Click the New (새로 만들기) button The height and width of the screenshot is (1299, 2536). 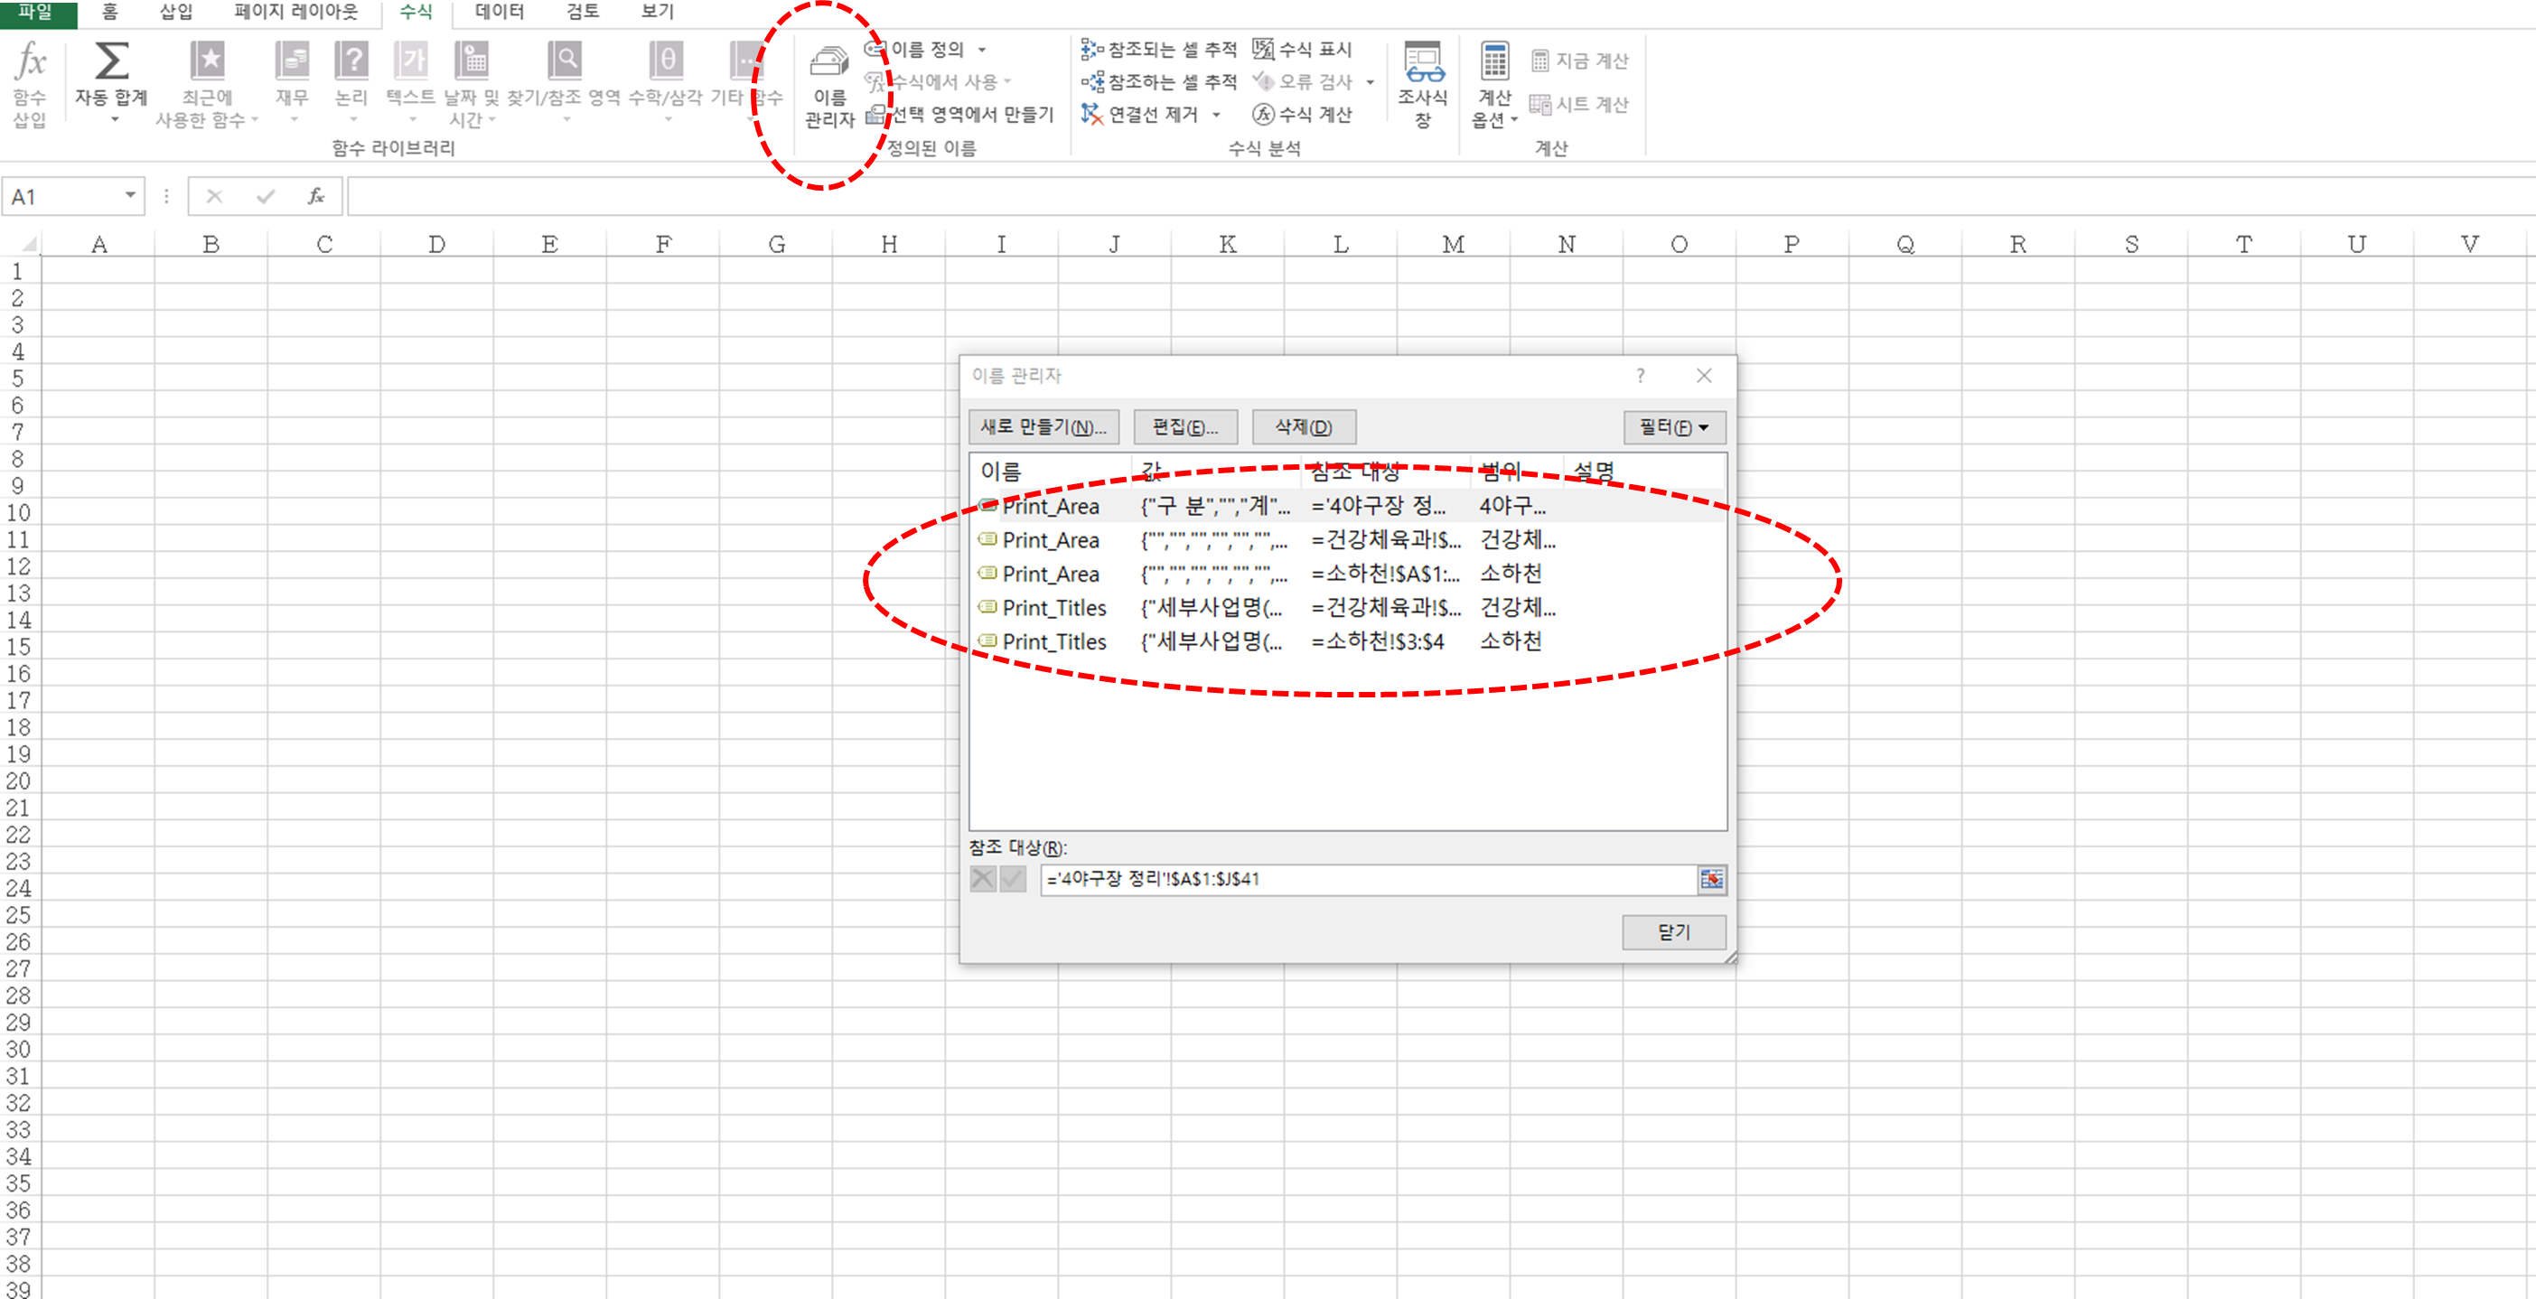click(1043, 427)
